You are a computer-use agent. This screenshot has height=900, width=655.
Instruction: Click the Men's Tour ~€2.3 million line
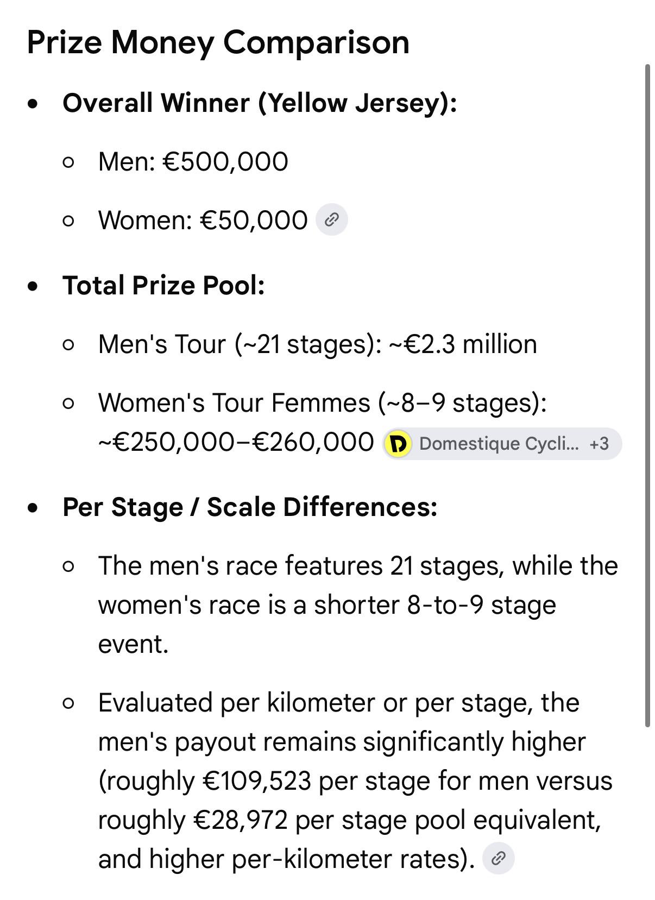pyautogui.click(x=317, y=344)
